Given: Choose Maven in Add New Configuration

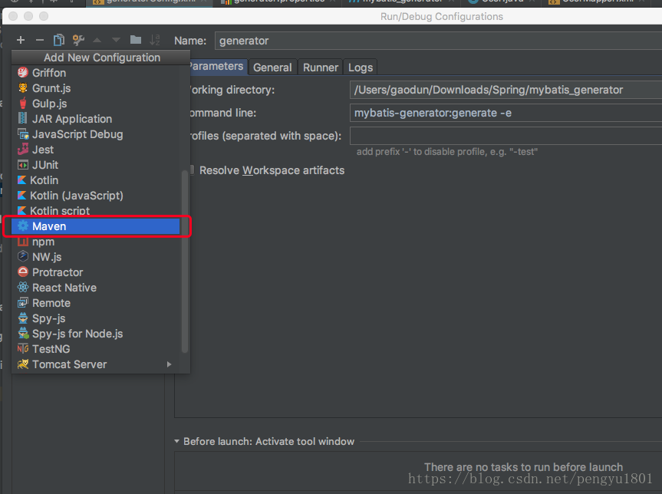Looking at the screenshot, I should [x=96, y=226].
